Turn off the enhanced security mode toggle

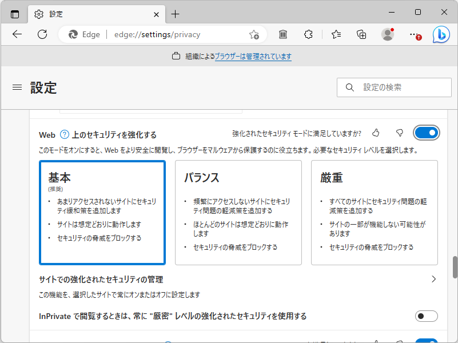(x=426, y=133)
